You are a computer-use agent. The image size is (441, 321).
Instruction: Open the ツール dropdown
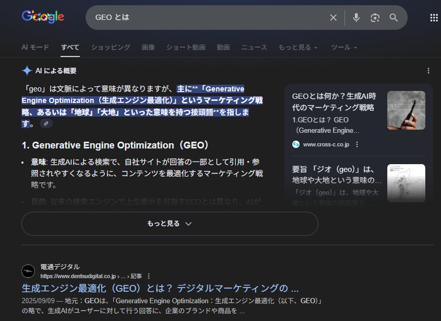(x=344, y=47)
